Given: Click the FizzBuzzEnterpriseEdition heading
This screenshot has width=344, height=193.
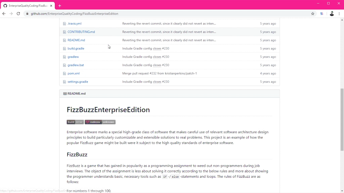Looking at the screenshot, I should click(x=108, y=110).
